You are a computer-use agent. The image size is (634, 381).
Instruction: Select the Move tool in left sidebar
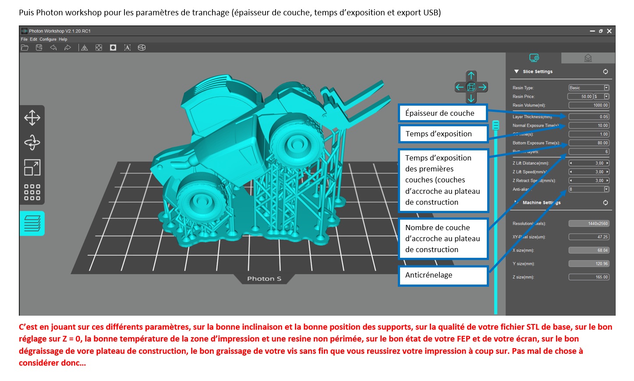pyautogui.click(x=32, y=118)
